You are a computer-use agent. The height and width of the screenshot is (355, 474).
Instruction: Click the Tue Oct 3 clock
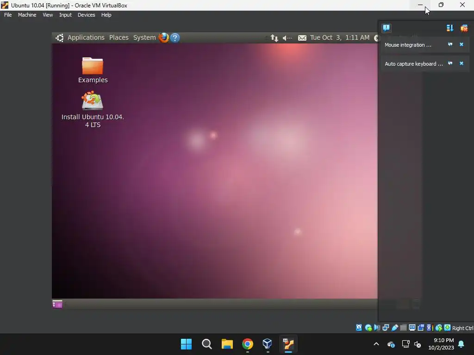339,37
